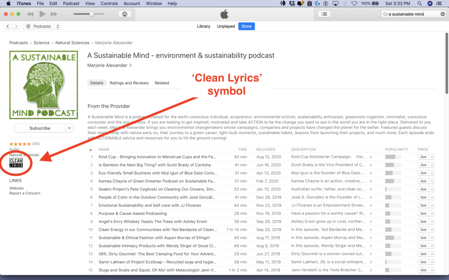
Task: Click the Rewind previous track button
Action: click(30, 14)
